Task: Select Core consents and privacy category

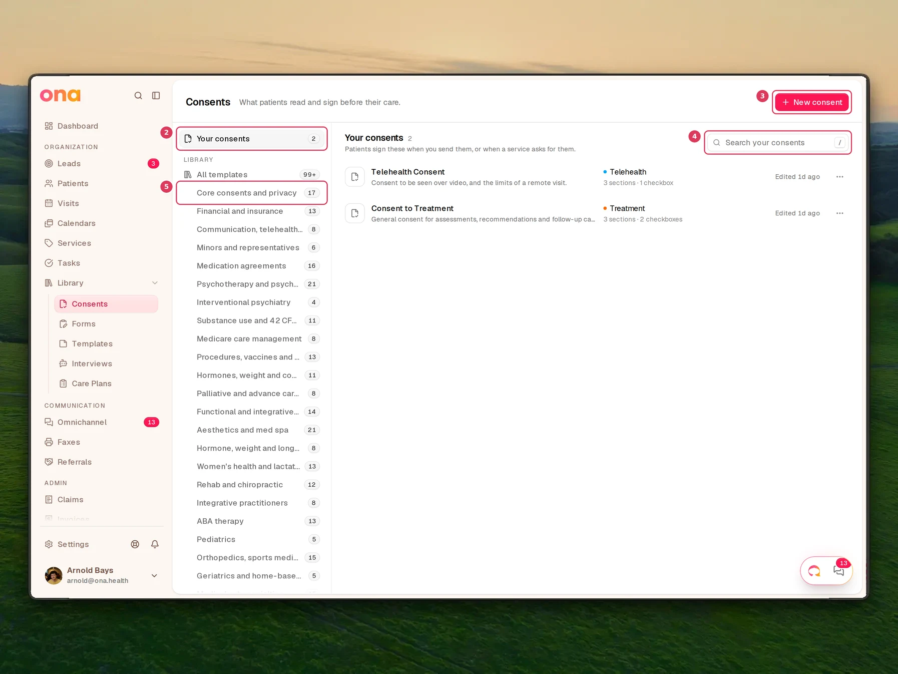Action: coord(252,193)
